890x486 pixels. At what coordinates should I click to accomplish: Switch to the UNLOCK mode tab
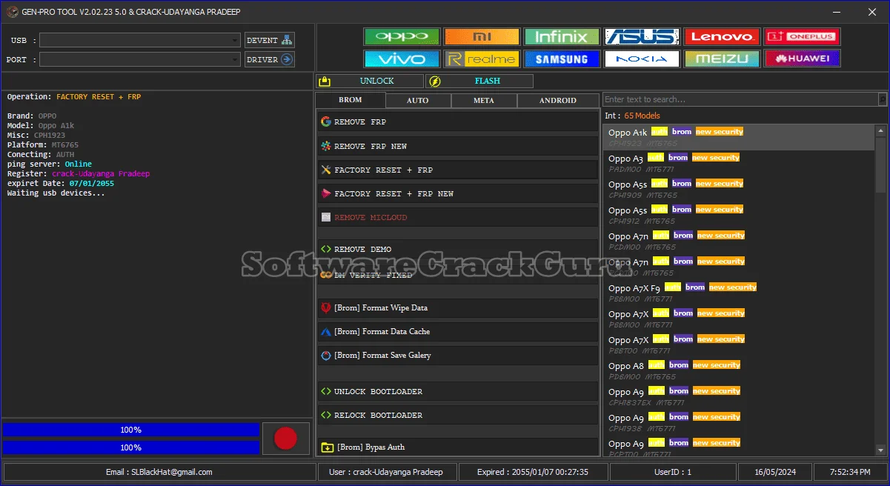point(370,81)
